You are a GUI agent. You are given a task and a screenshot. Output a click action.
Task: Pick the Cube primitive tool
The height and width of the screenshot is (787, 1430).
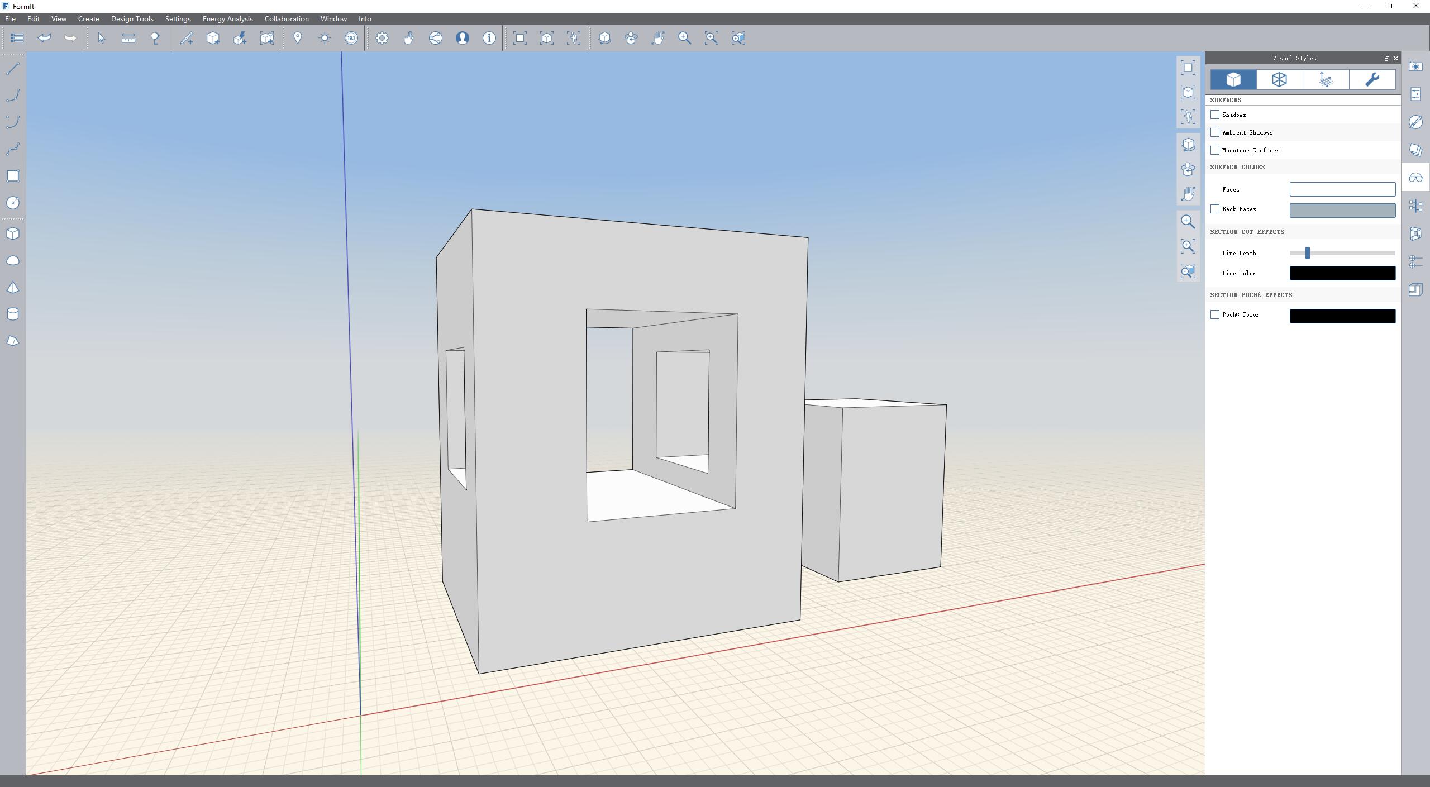tap(13, 233)
